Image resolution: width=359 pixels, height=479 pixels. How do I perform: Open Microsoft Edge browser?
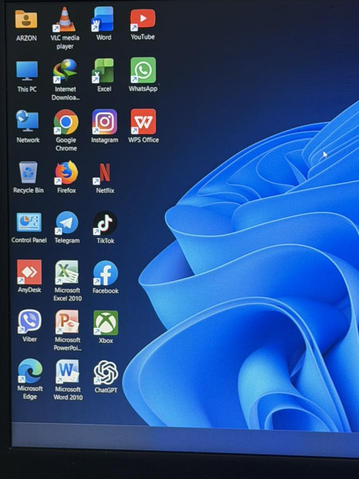point(30,371)
